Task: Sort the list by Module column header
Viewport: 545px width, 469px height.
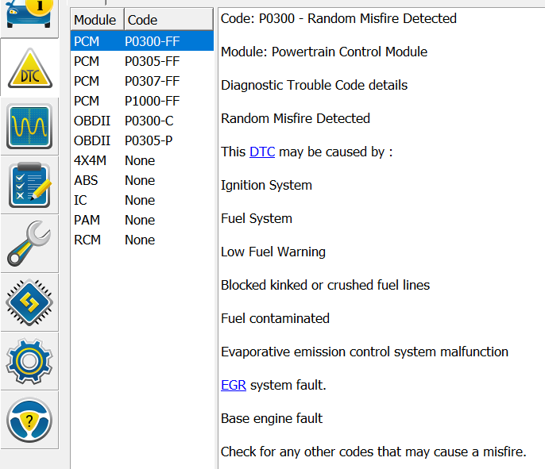Action: (x=95, y=20)
